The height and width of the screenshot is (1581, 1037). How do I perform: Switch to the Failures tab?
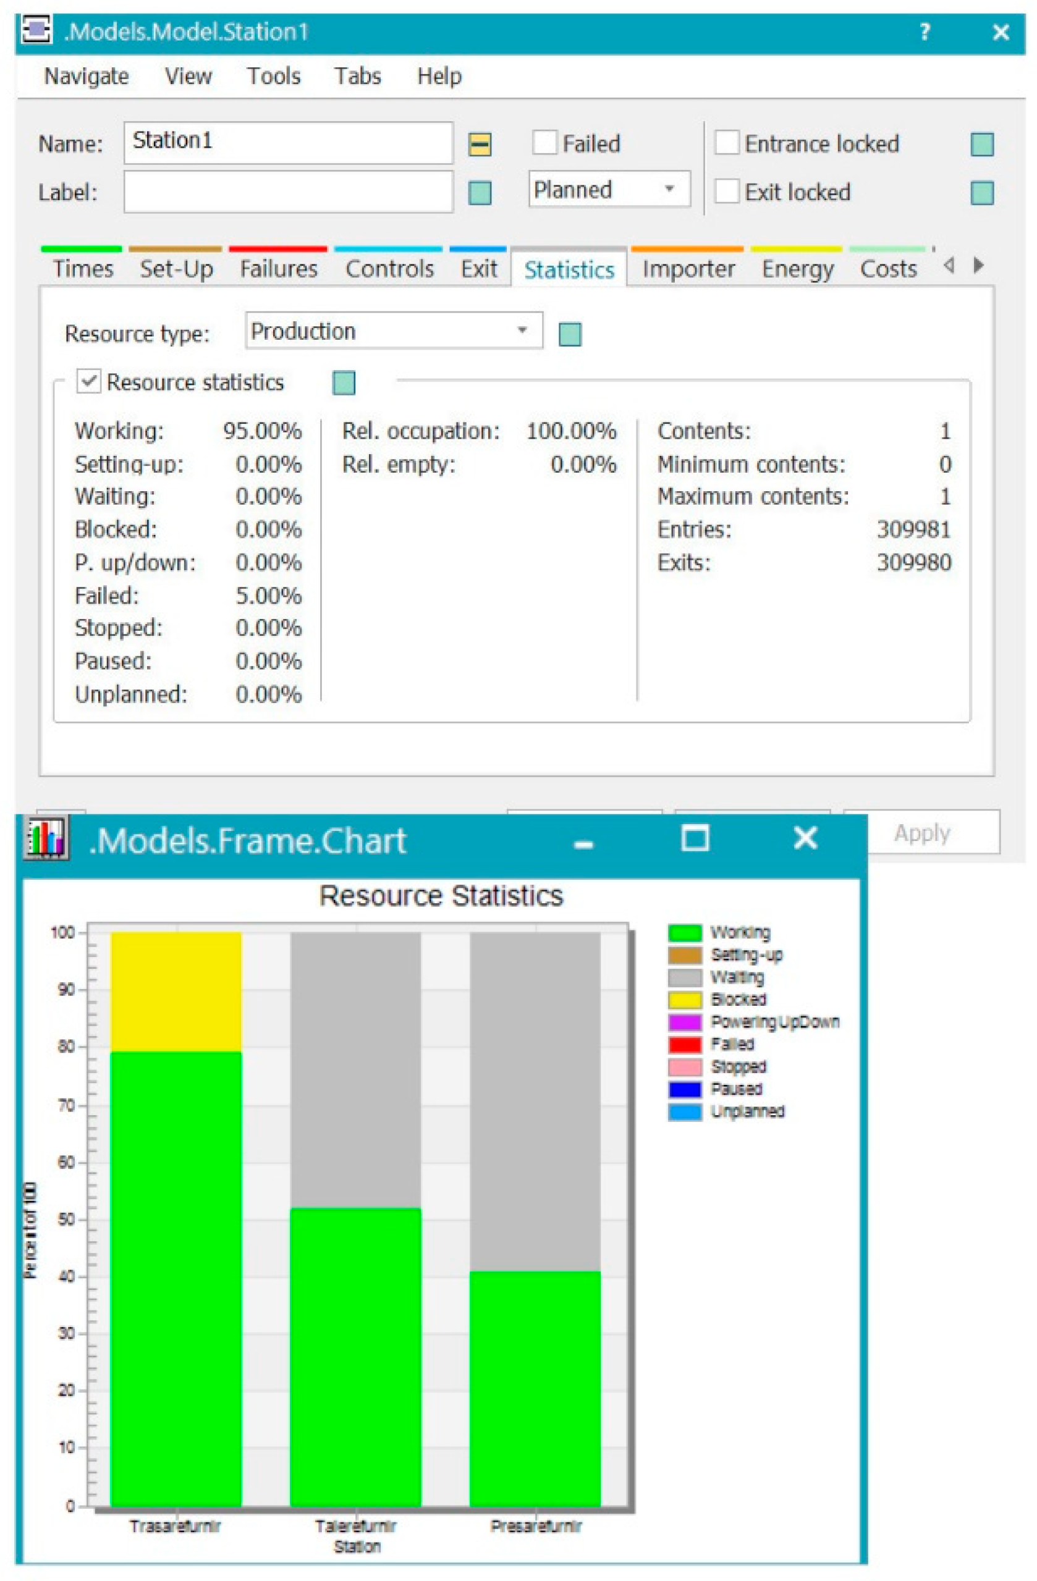coord(277,269)
